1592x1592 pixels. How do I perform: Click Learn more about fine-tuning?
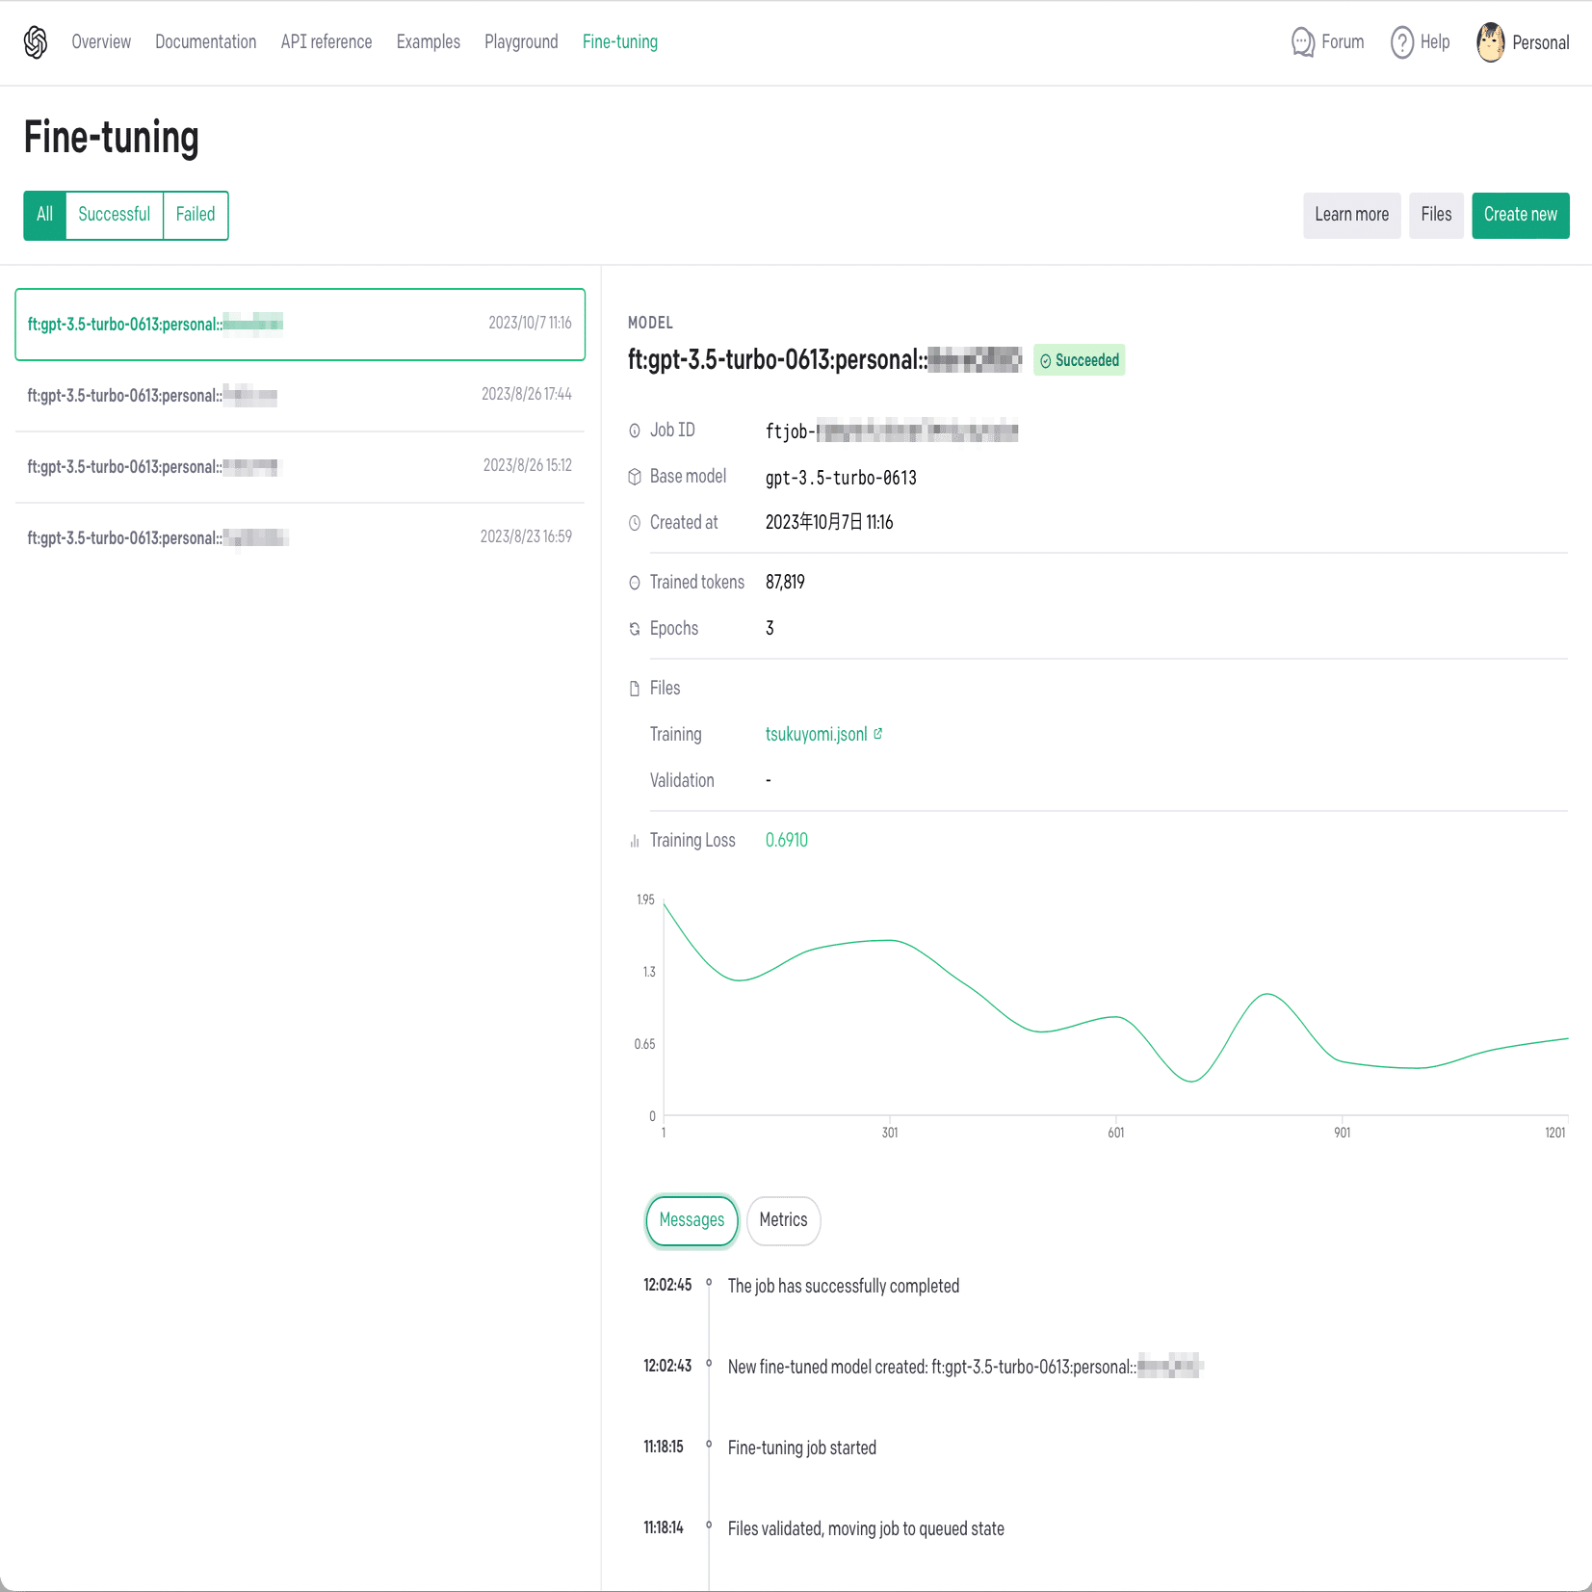(1351, 215)
